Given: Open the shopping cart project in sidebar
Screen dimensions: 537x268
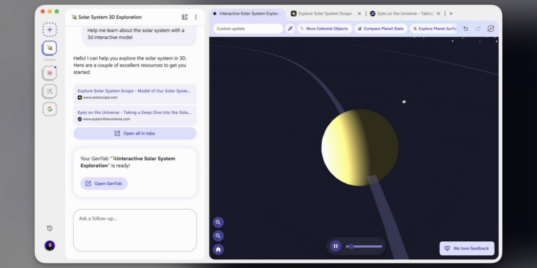Looking at the screenshot, I should (x=50, y=90).
